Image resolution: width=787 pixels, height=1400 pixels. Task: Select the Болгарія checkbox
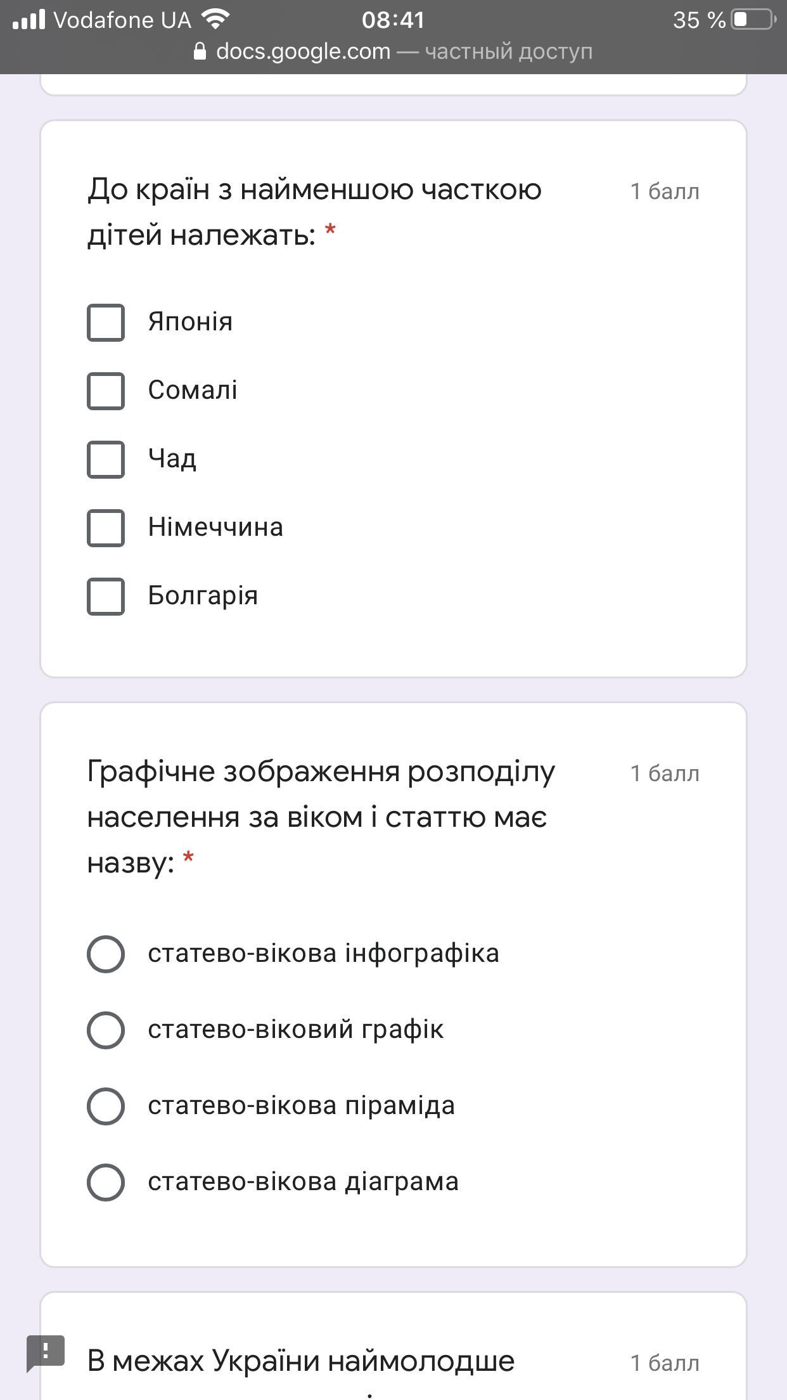coord(106,596)
